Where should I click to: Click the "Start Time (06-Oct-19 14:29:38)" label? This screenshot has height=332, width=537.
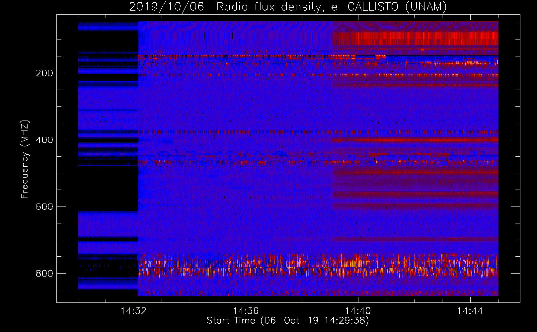click(x=288, y=321)
